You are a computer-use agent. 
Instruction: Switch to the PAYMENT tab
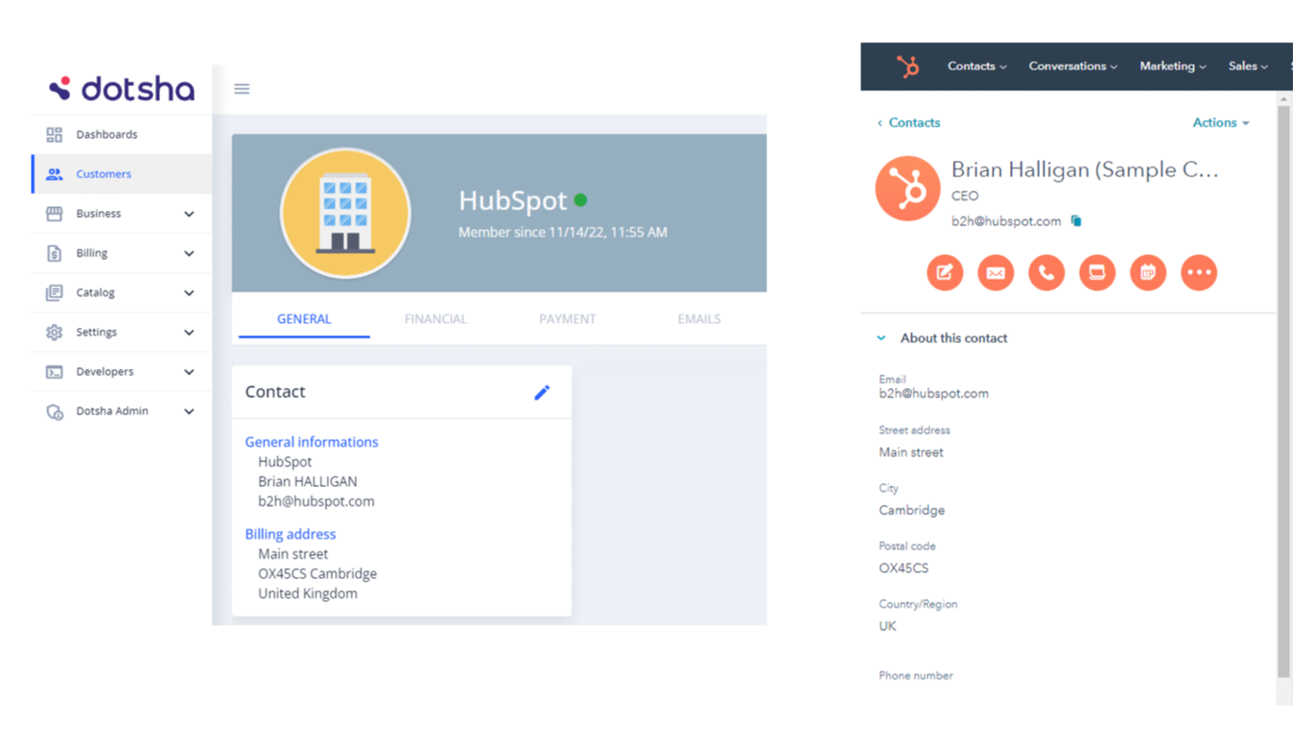567,319
